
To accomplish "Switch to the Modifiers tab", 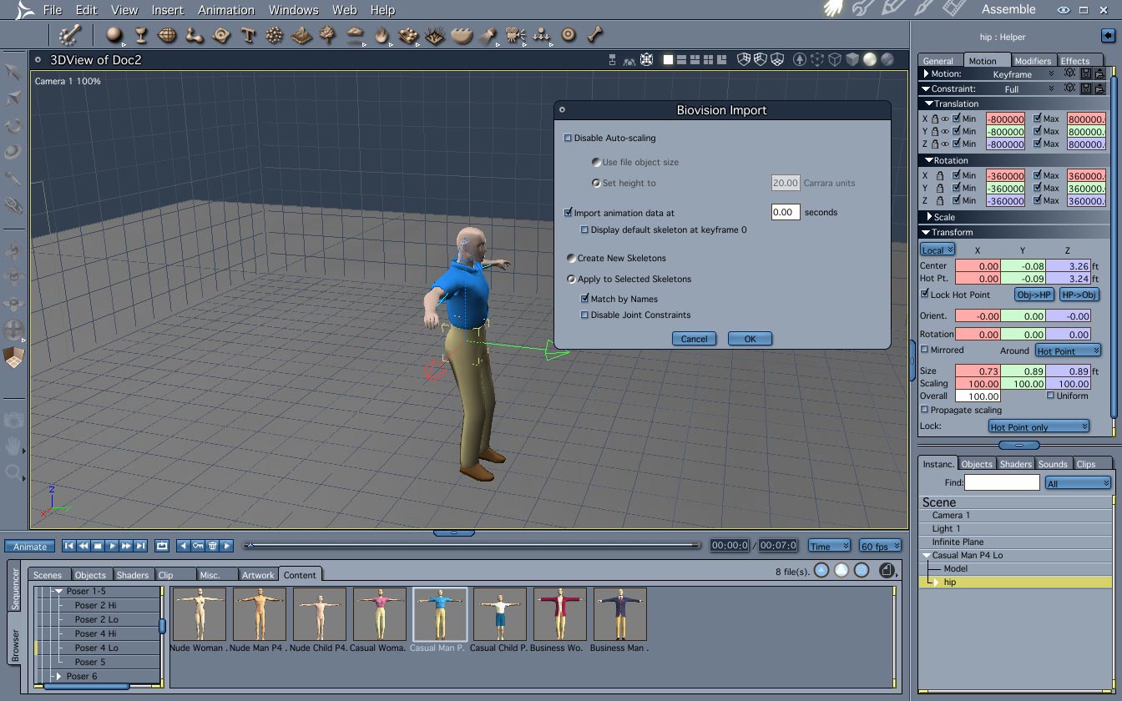I will 1033,61.
